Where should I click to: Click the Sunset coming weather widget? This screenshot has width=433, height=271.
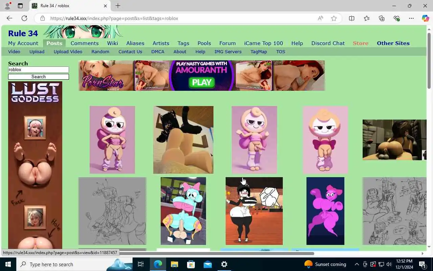coord(325,264)
